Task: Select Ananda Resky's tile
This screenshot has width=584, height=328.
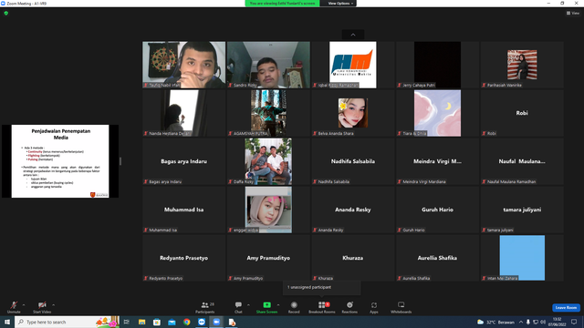Action: [353, 210]
